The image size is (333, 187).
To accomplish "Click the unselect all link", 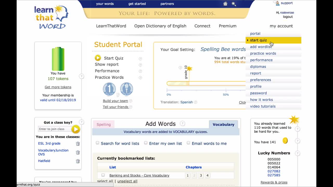I will (x=127, y=181).
